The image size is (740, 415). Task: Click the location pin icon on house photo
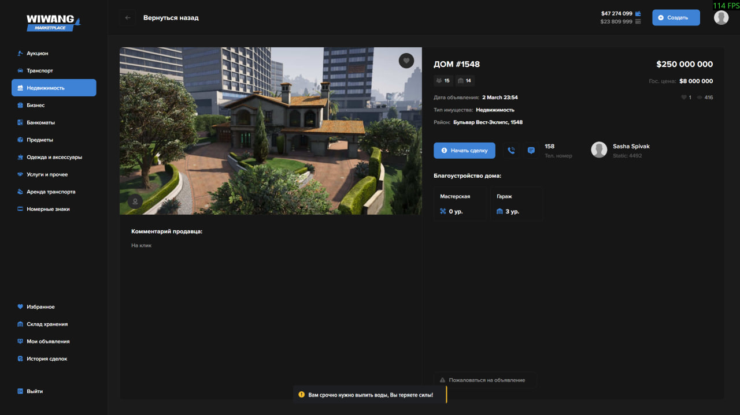point(135,201)
